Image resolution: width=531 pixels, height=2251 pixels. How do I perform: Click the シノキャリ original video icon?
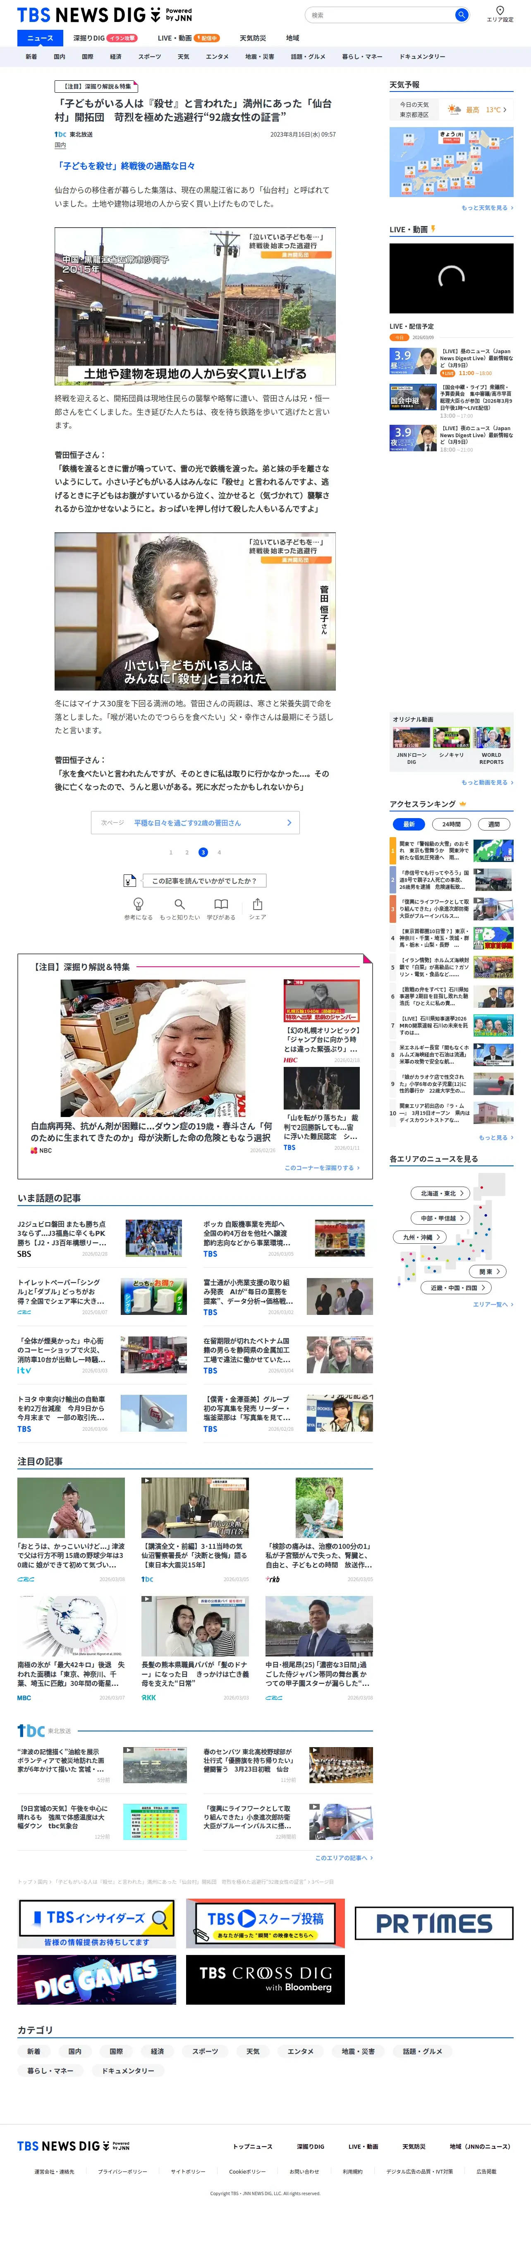click(452, 737)
